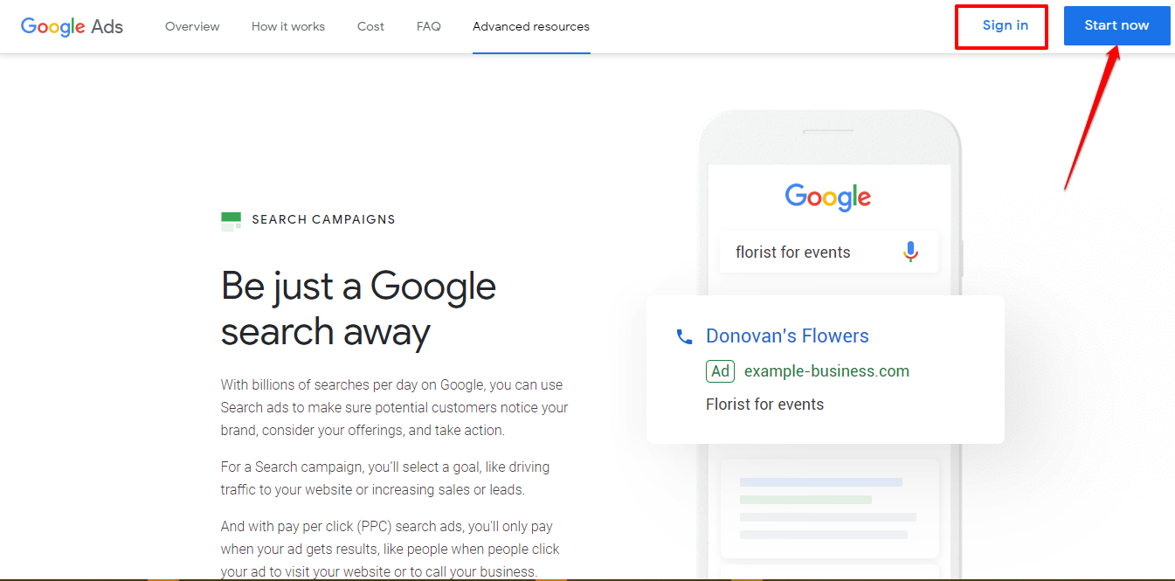Screen dimensions: 1175x581
Task: Click the "Florist for events" ad description
Action: (764, 405)
